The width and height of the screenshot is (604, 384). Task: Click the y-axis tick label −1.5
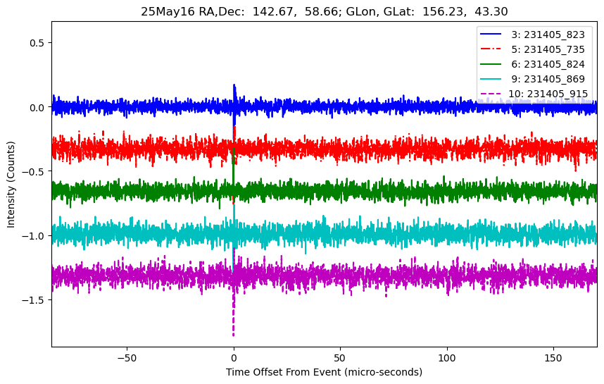pyautogui.click(x=32, y=300)
